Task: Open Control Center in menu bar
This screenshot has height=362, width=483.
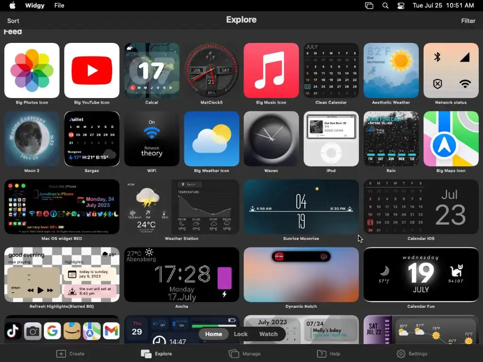Action: click(401, 6)
